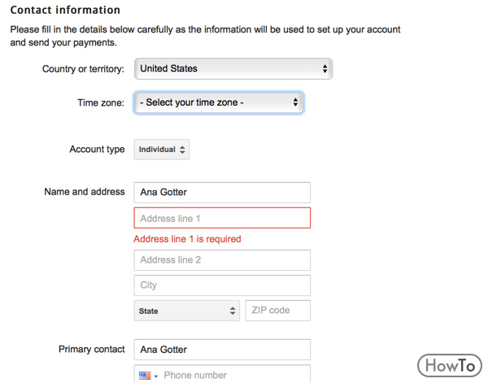Click into the Address line 2 field
Viewport: 488px width, 383px height.
click(222, 259)
